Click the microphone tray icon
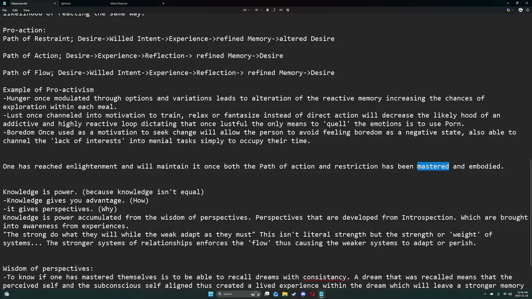Viewport: 532px width, 299px height. point(498,294)
